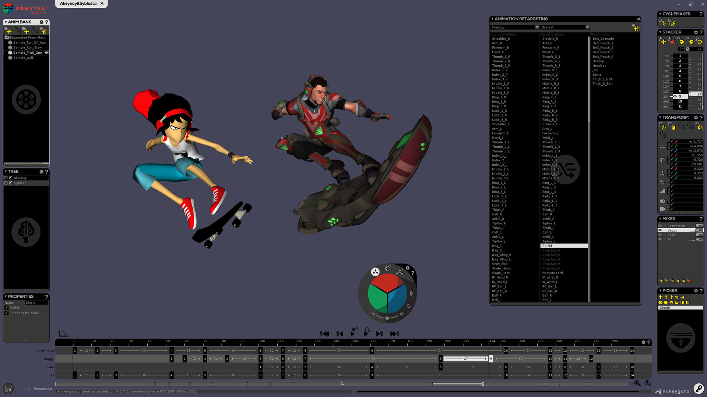
Task: Set the Baggy layer weight value
Action: (x=699, y=230)
